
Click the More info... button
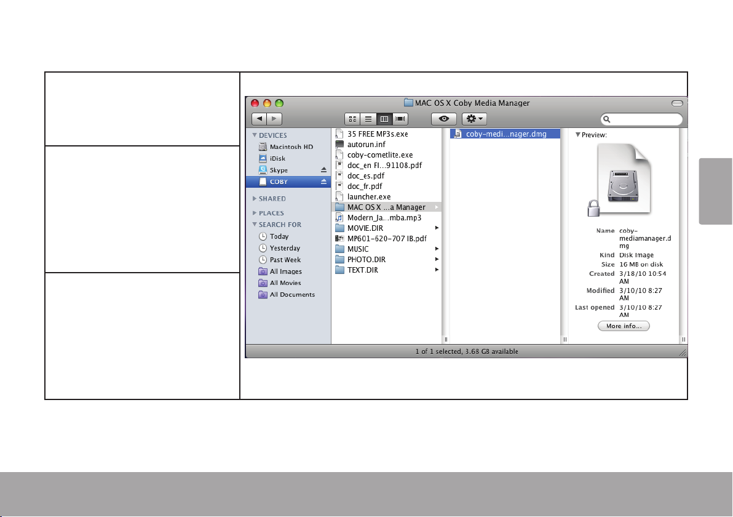(x=624, y=326)
